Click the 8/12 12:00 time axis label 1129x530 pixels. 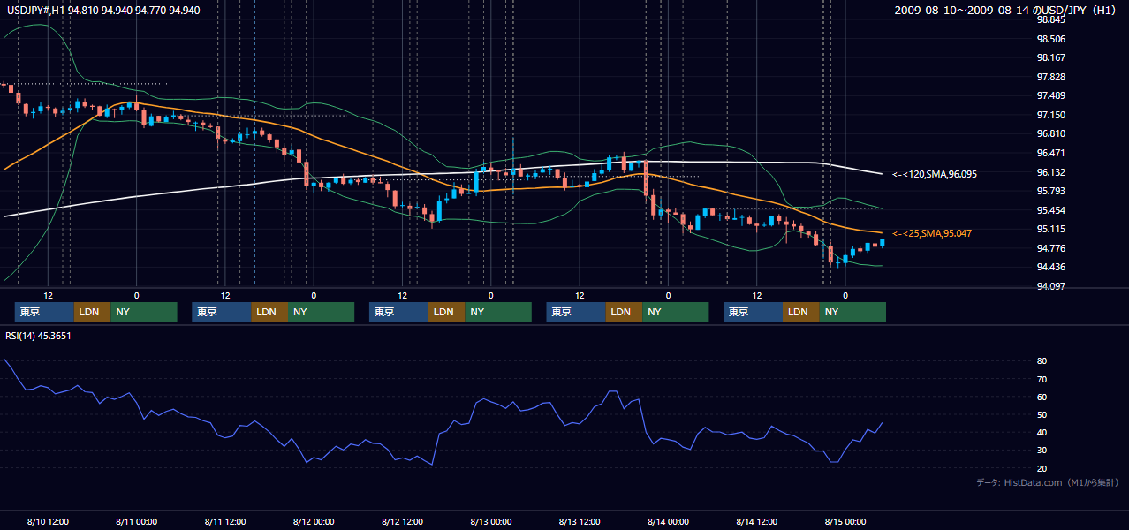coord(403,521)
